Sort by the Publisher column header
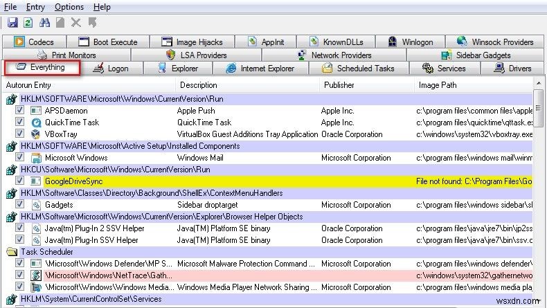The image size is (547, 308). [367, 85]
